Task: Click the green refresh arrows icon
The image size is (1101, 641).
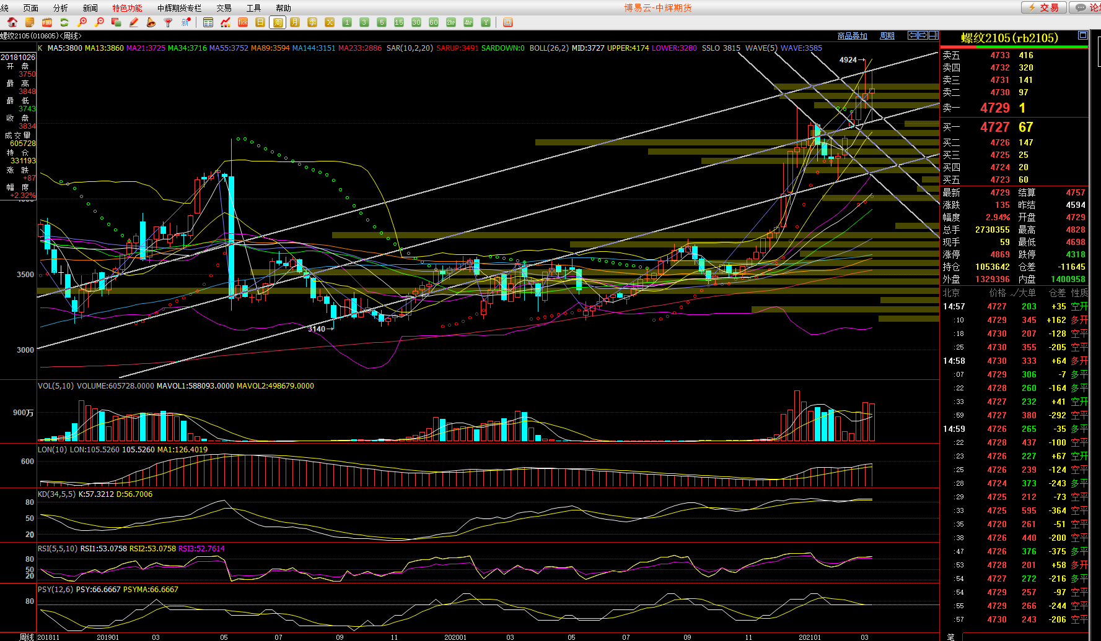Action: click(x=64, y=22)
